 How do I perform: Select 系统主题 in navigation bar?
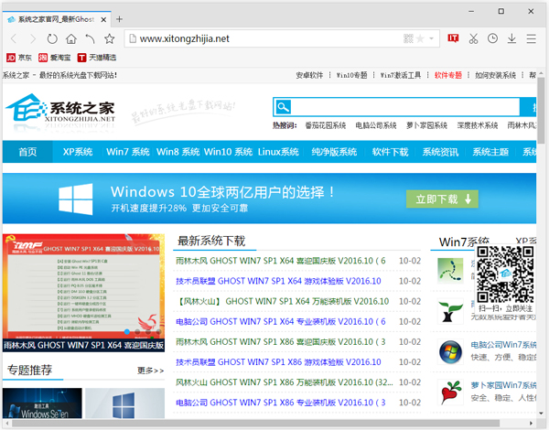pos(490,152)
